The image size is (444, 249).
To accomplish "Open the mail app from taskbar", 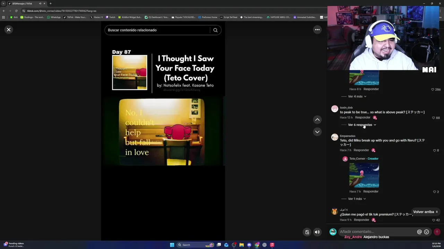I will [226, 245].
